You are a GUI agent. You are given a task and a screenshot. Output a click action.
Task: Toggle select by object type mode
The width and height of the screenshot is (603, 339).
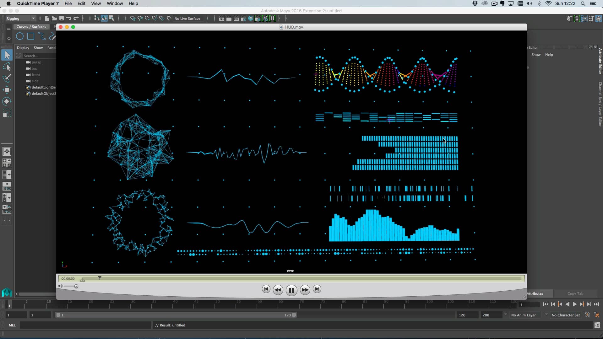(104, 19)
